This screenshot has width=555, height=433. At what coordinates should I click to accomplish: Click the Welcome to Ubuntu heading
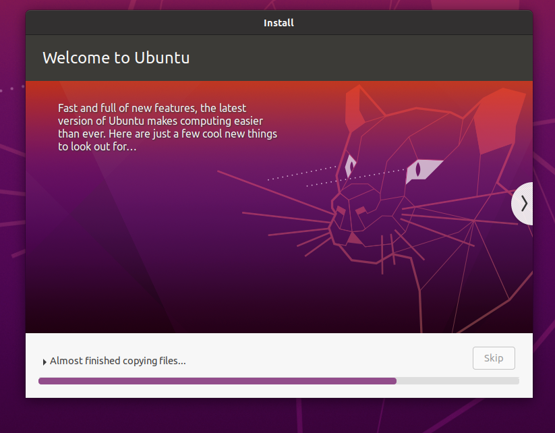click(116, 57)
